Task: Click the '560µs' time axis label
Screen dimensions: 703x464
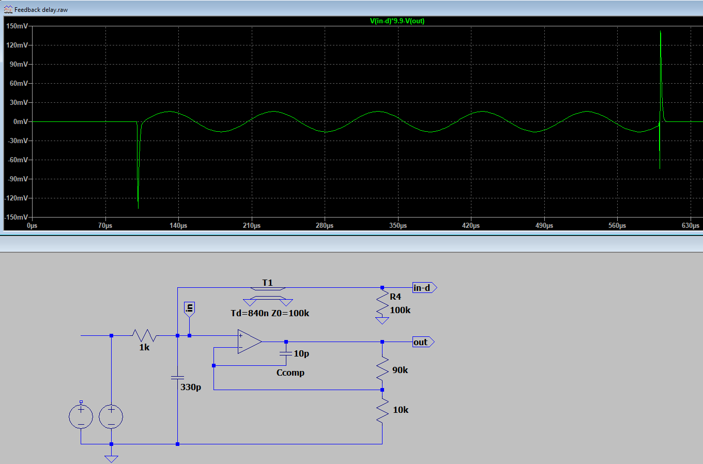Action: click(x=617, y=225)
